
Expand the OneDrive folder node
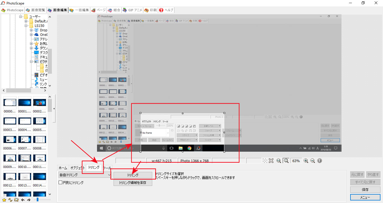point(31,34)
